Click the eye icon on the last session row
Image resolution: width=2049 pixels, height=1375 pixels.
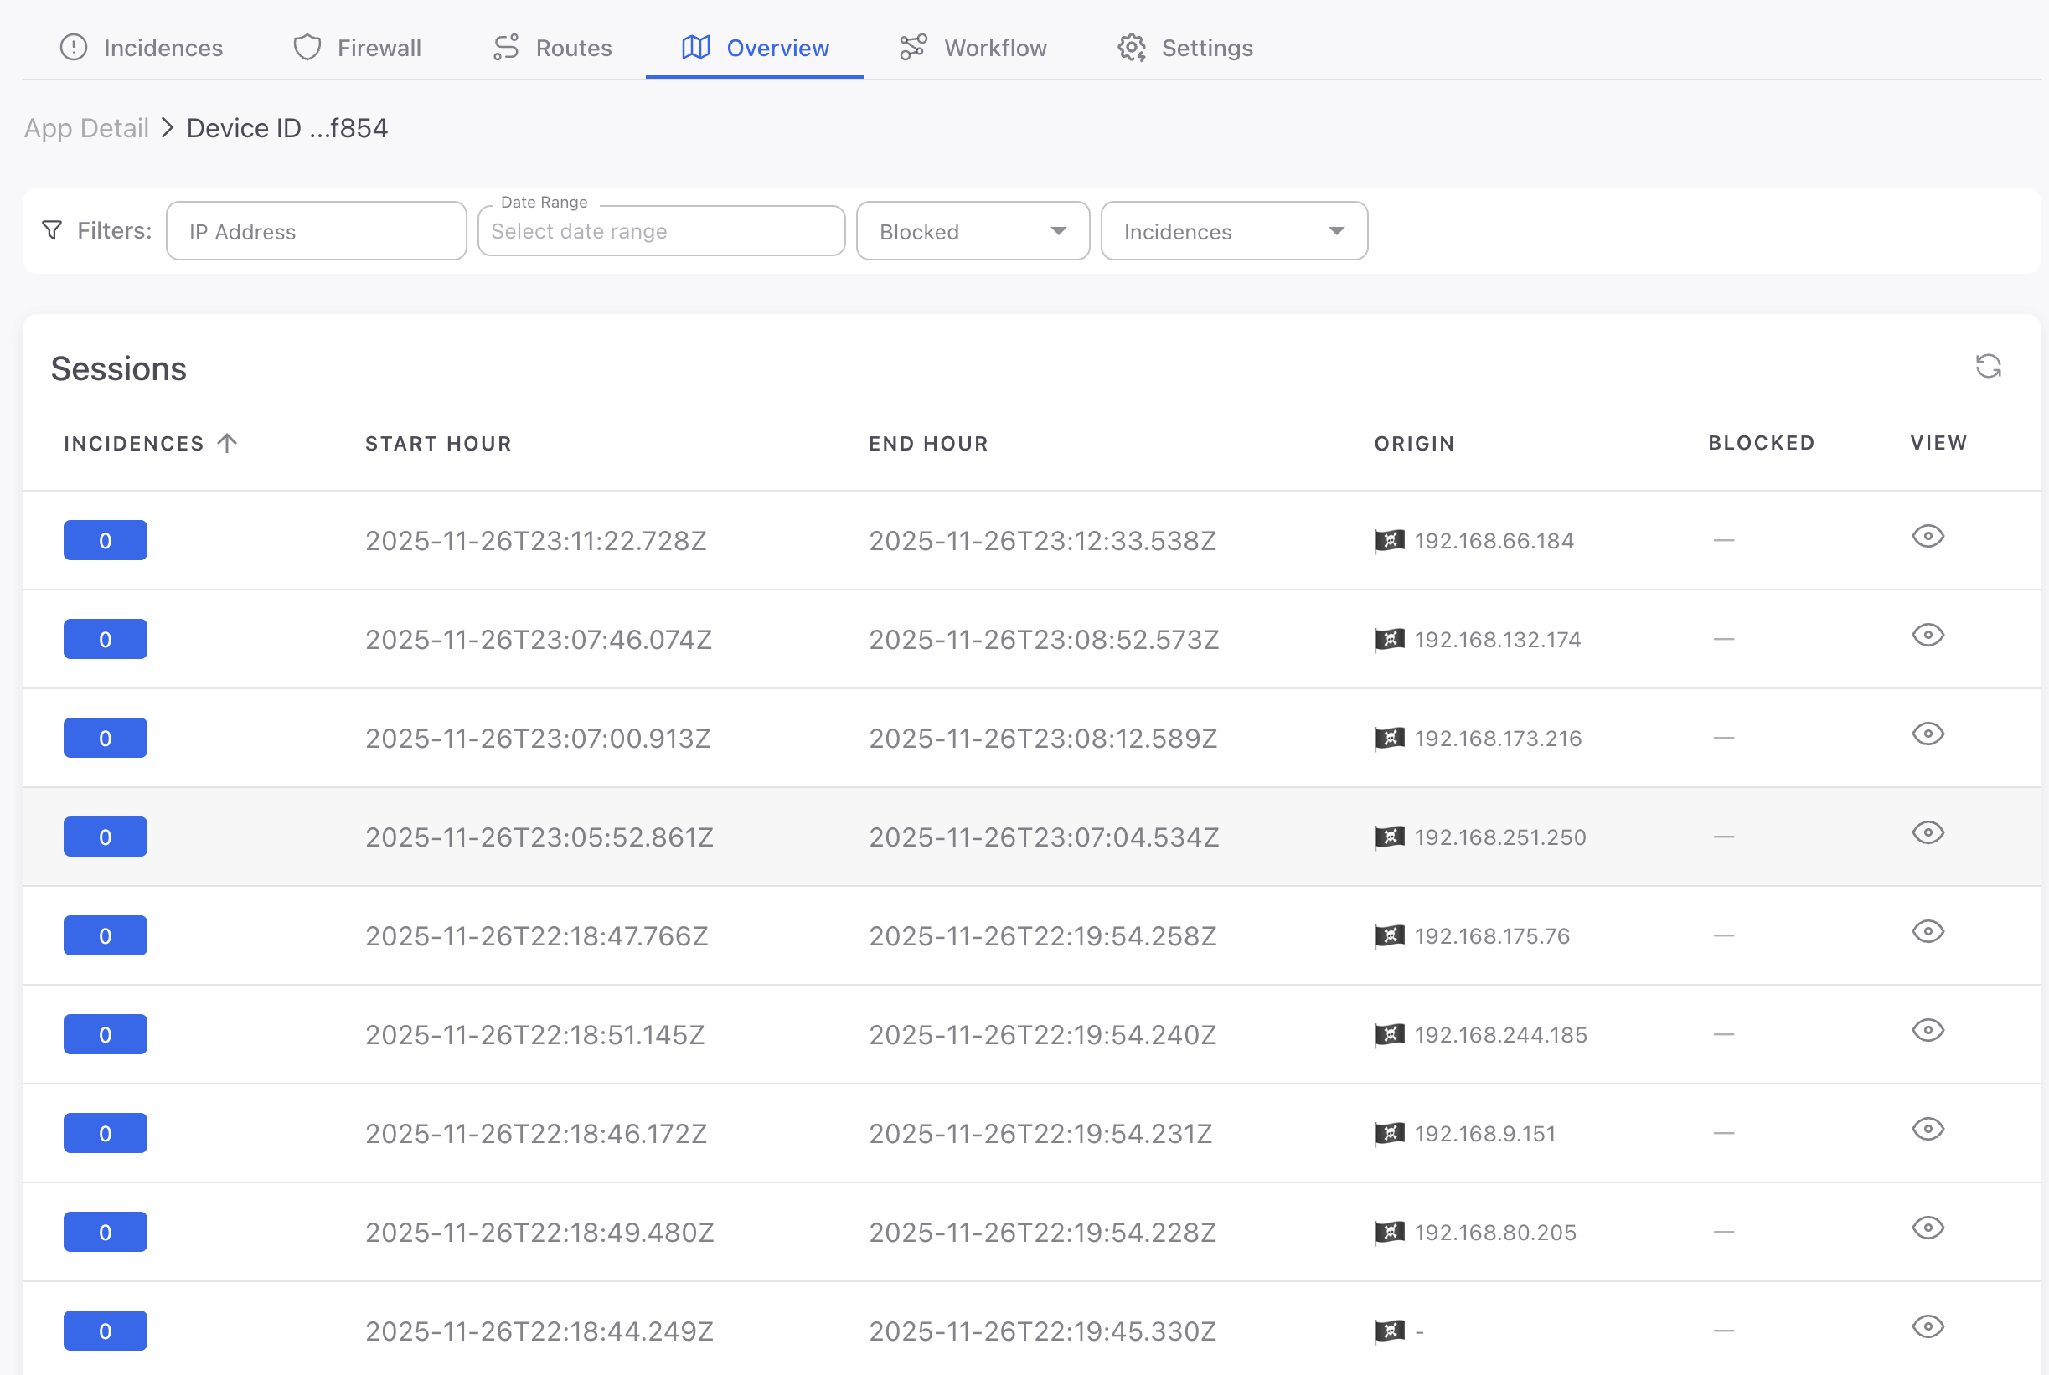pos(1928,1327)
